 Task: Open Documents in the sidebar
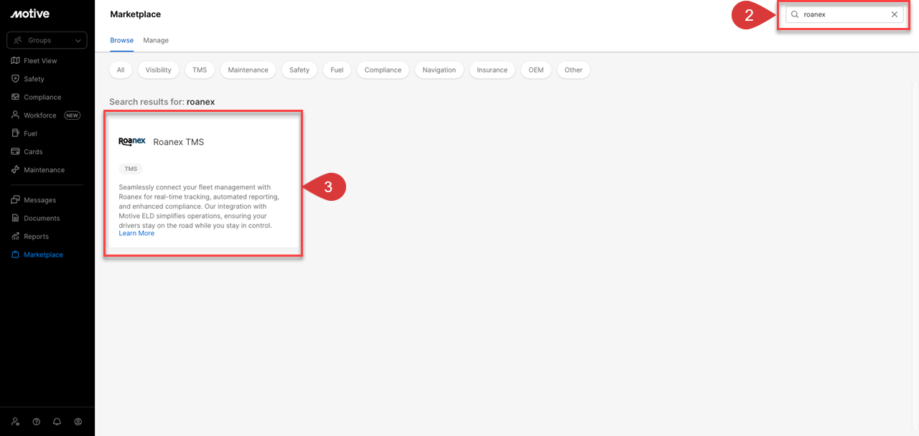tap(42, 218)
